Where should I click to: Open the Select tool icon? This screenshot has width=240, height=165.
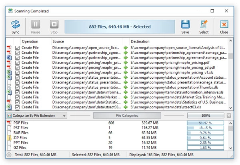204,24
